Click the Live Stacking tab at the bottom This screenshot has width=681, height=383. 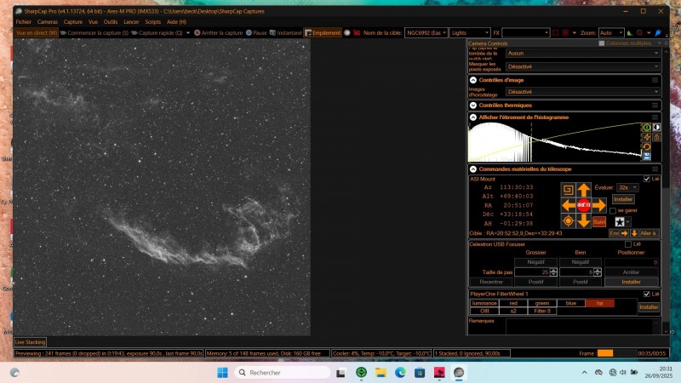(x=31, y=342)
